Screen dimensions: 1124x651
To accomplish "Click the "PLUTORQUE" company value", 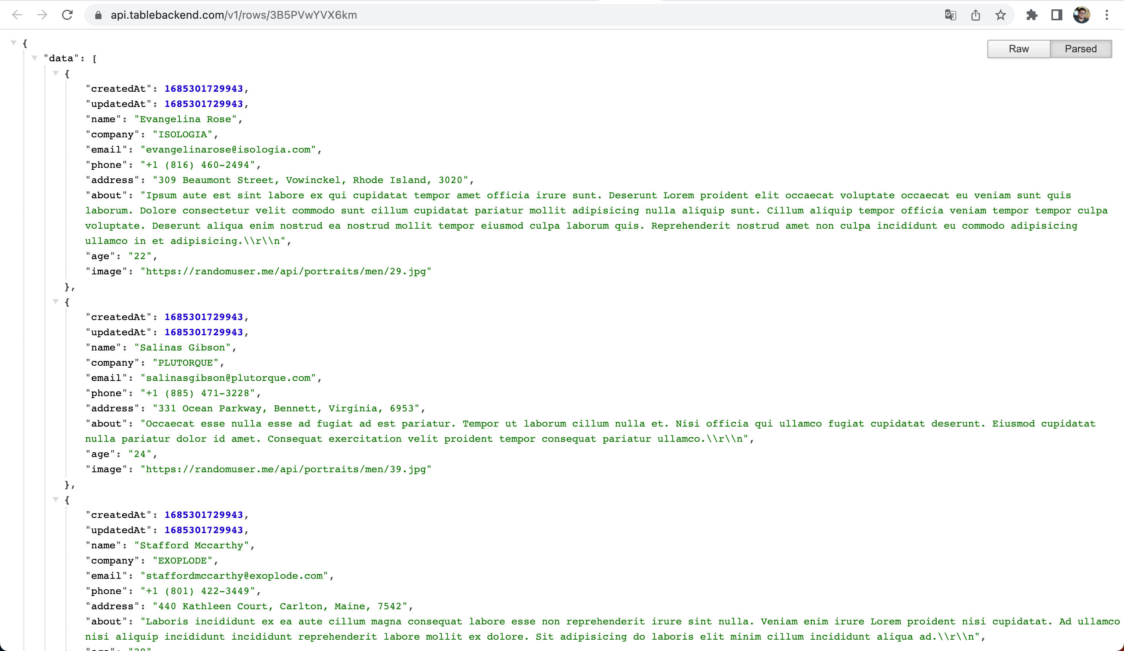I will click(185, 363).
